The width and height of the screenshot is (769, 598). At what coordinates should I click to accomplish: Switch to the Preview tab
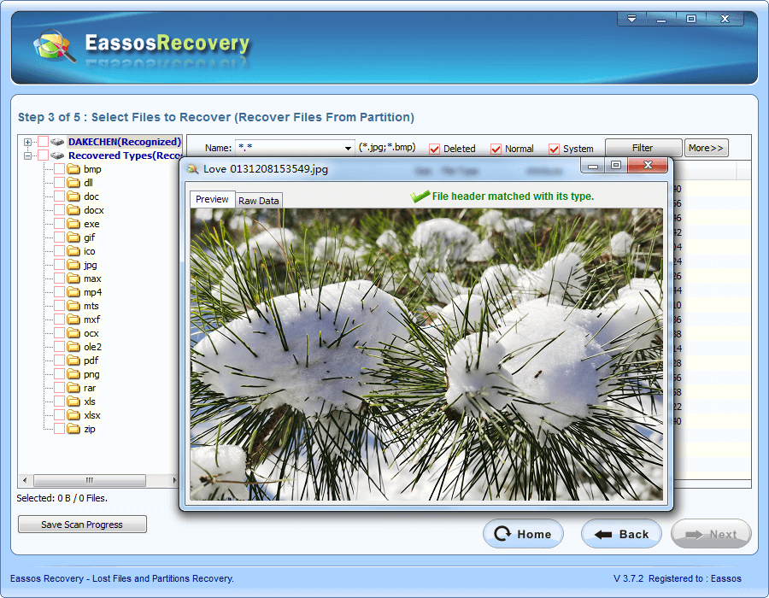coord(212,200)
